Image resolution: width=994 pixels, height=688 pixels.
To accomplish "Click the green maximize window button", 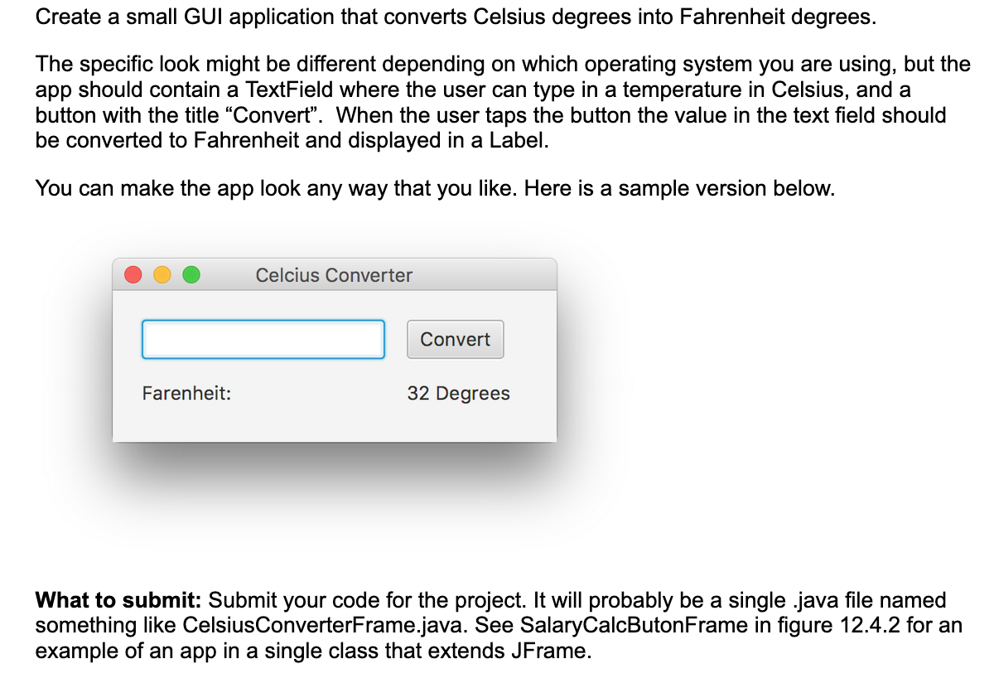I will click(x=191, y=275).
